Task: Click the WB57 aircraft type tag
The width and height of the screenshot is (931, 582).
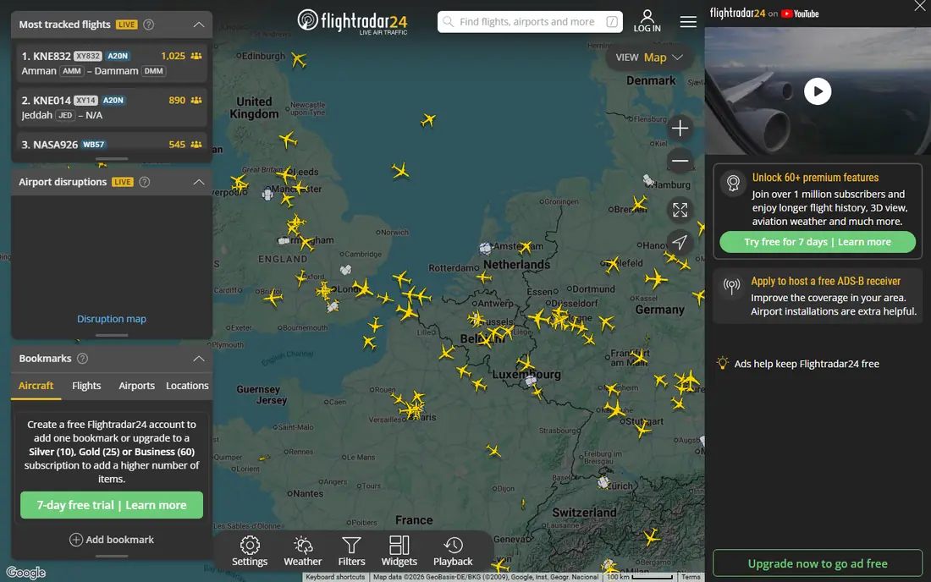Action: pos(94,144)
